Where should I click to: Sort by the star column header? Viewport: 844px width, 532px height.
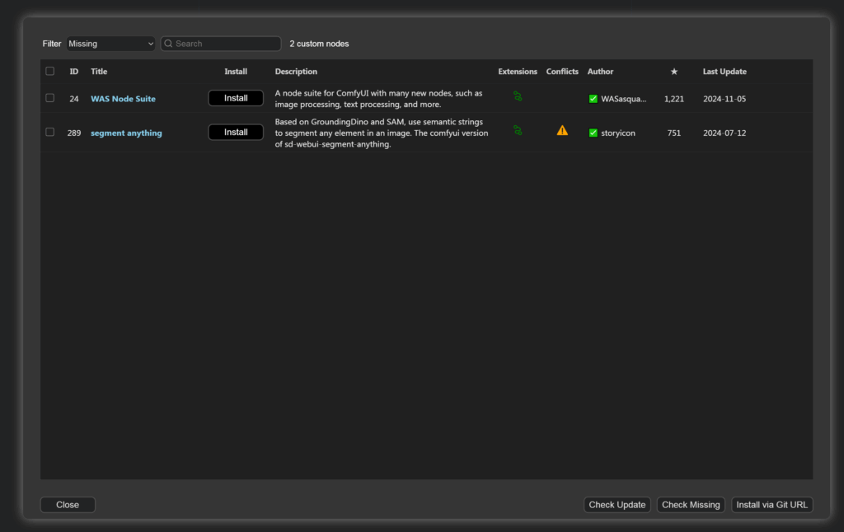(674, 72)
